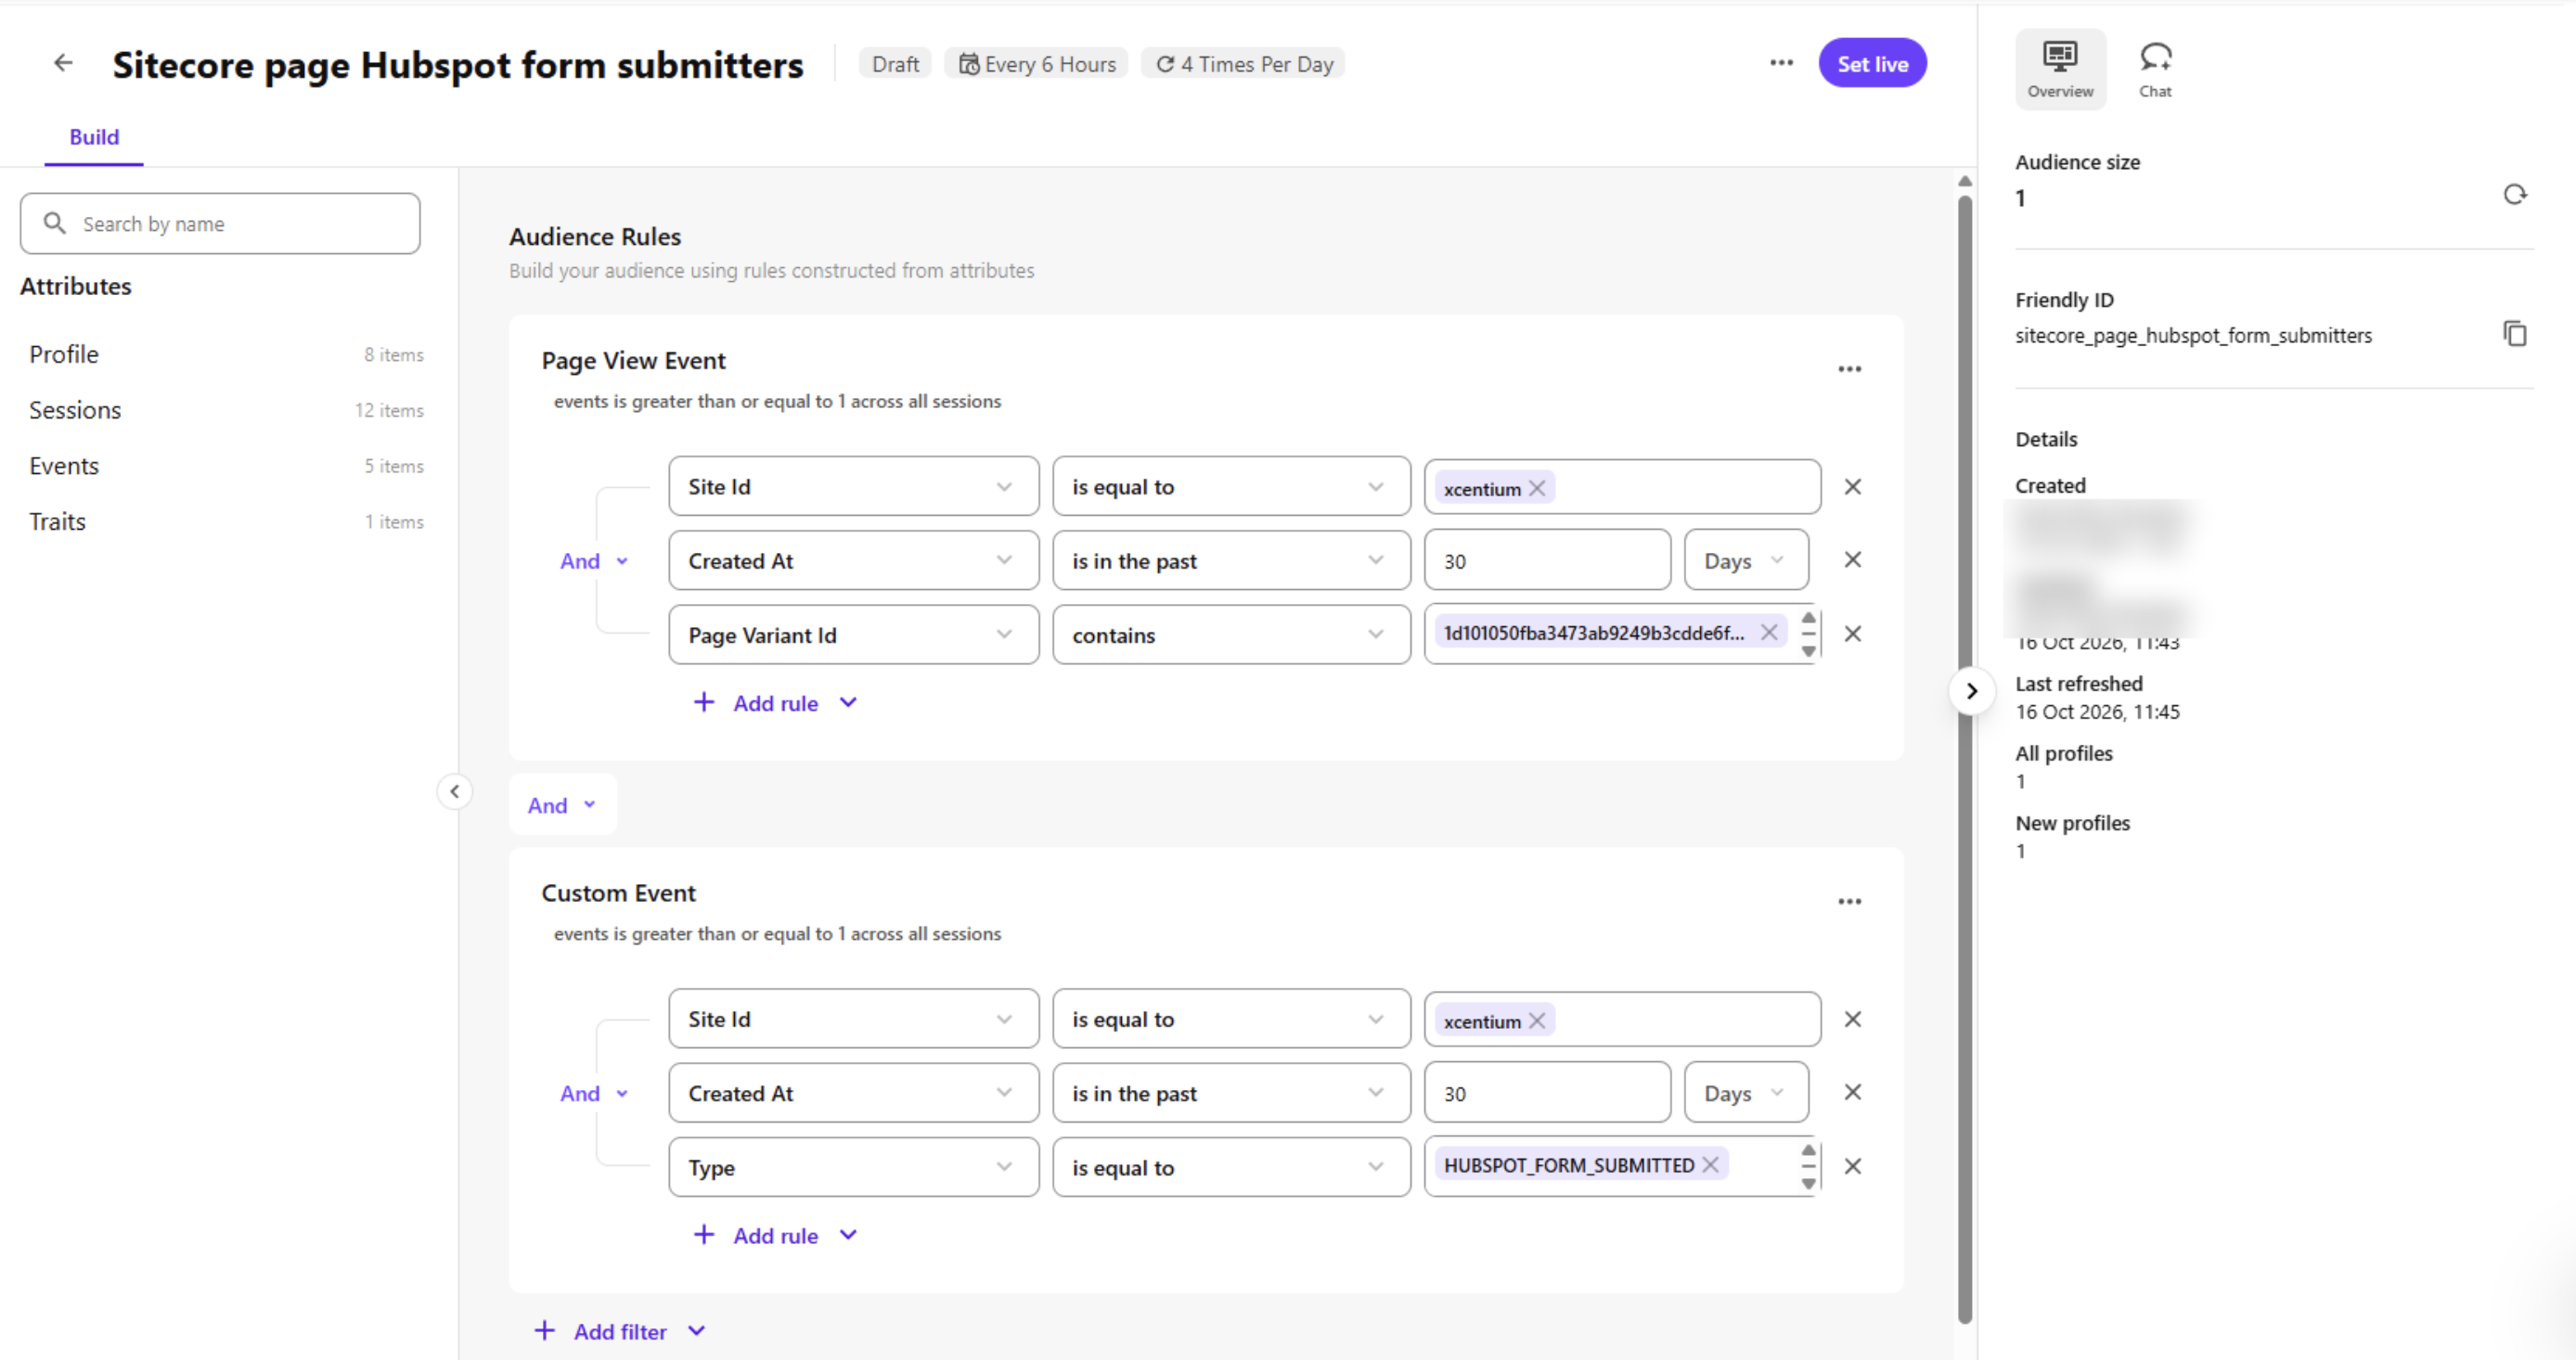Open the Chat panel icon

2155,68
